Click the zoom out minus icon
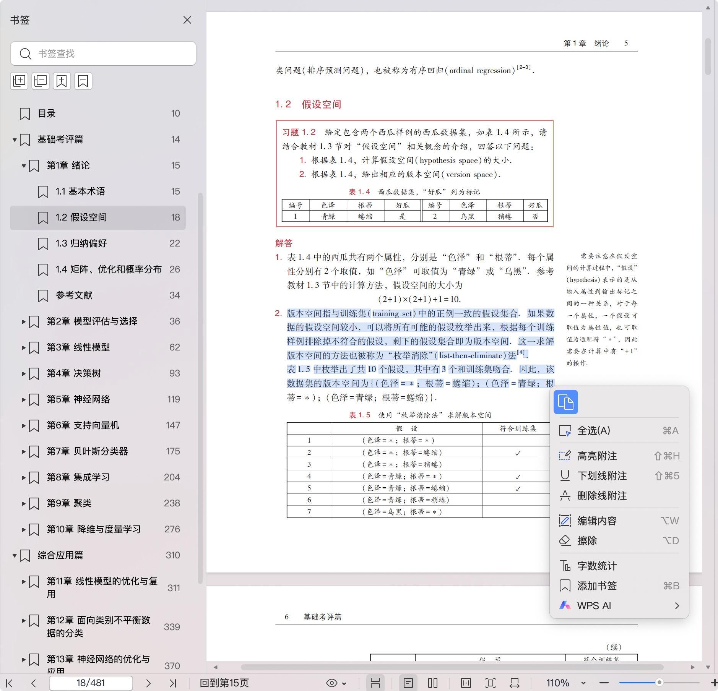718x691 pixels. [x=604, y=683]
